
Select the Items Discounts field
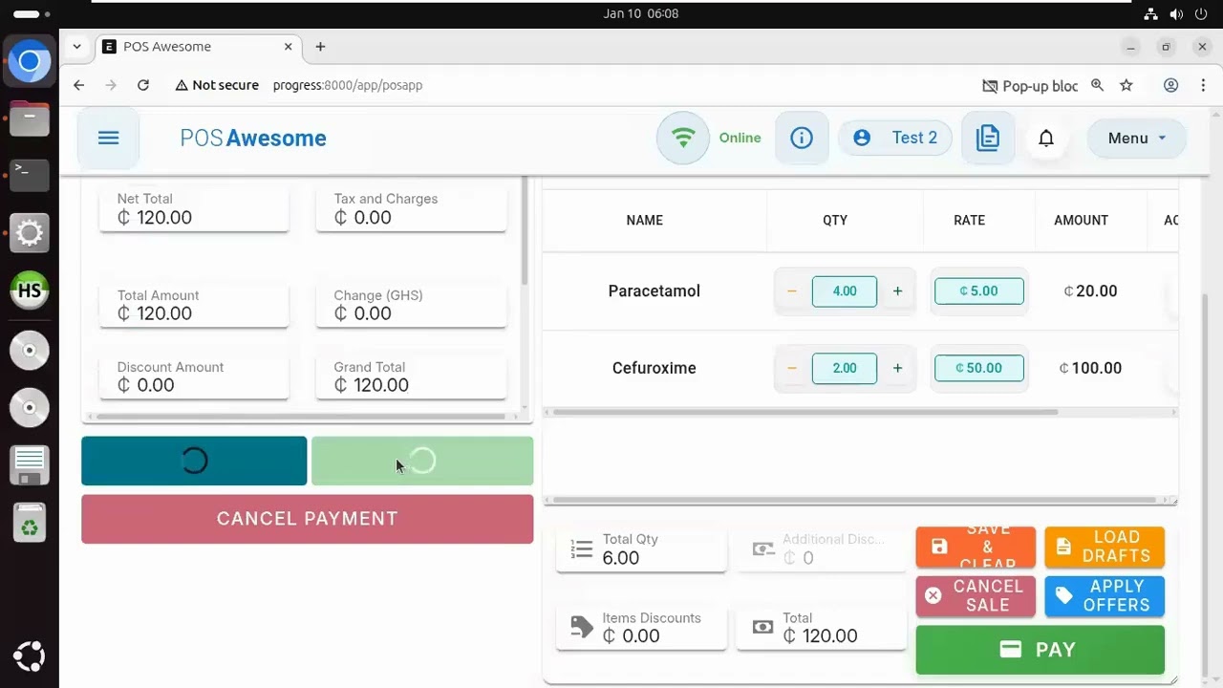(x=641, y=628)
